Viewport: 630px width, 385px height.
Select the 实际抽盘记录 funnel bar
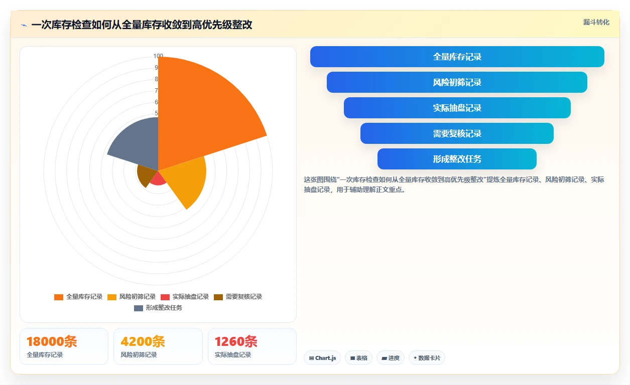[457, 108]
